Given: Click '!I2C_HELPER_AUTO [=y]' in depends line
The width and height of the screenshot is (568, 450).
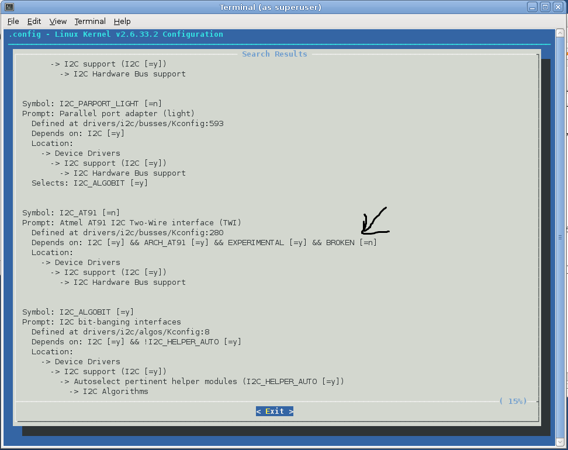Looking at the screenshot, I should click(192, 342).
